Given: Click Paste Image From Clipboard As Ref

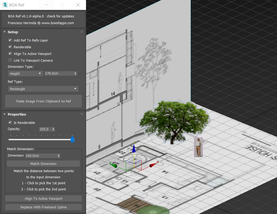Looking at the screenshot, I should coord(44,101).
